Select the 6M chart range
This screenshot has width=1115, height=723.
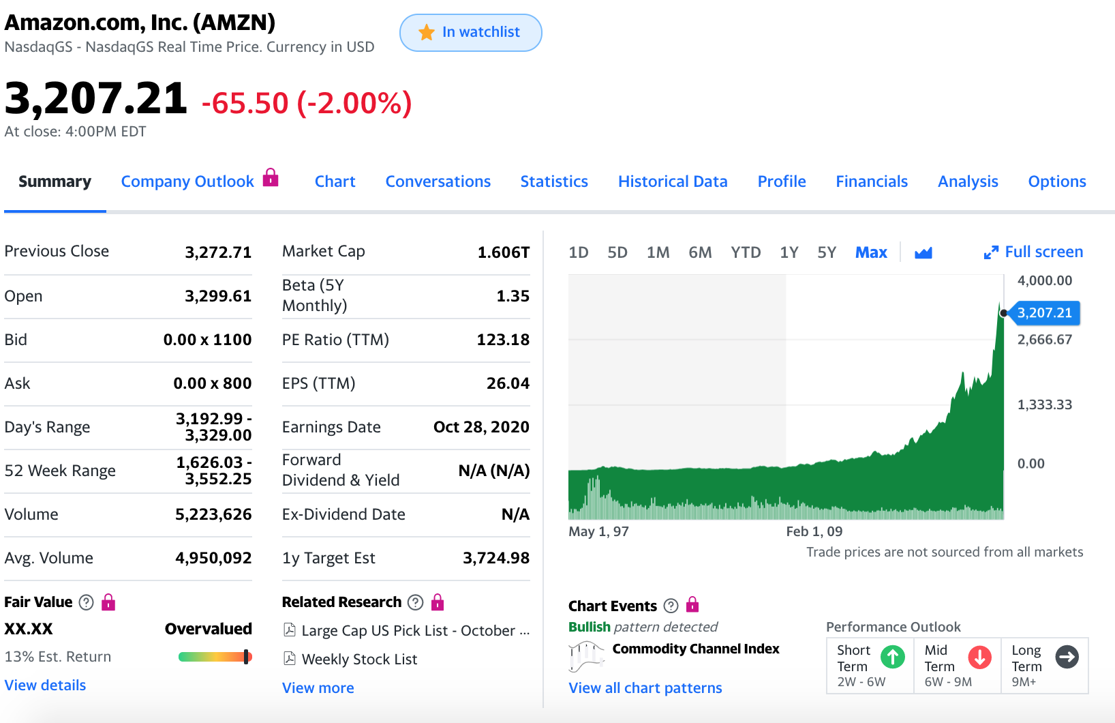click(700, 252)
